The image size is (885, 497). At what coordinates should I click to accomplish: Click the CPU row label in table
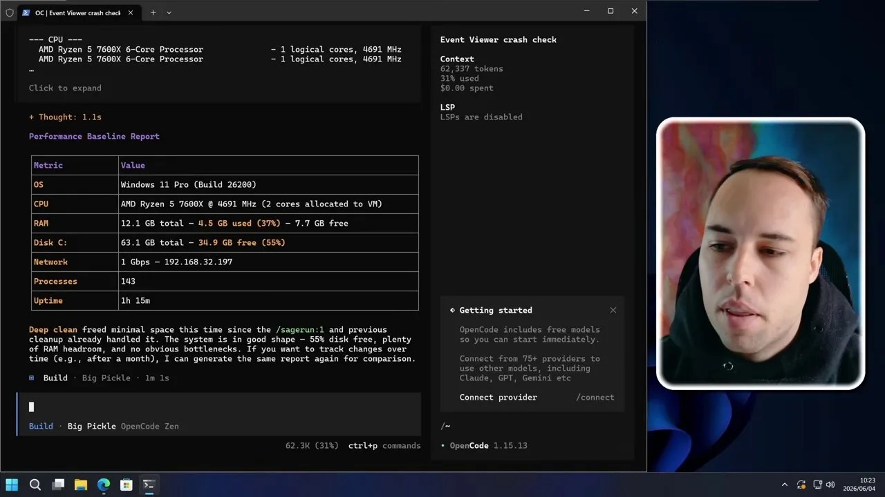pos(41,204)
